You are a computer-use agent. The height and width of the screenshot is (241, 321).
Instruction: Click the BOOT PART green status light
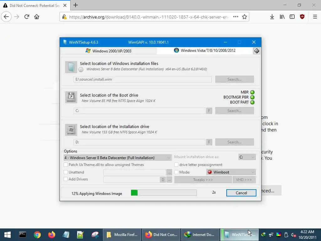(252, 102)
